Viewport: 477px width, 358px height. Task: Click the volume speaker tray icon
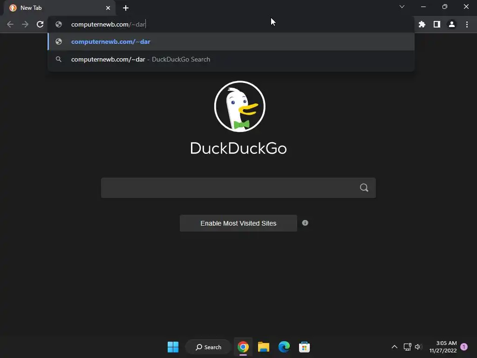coord(419,347)
